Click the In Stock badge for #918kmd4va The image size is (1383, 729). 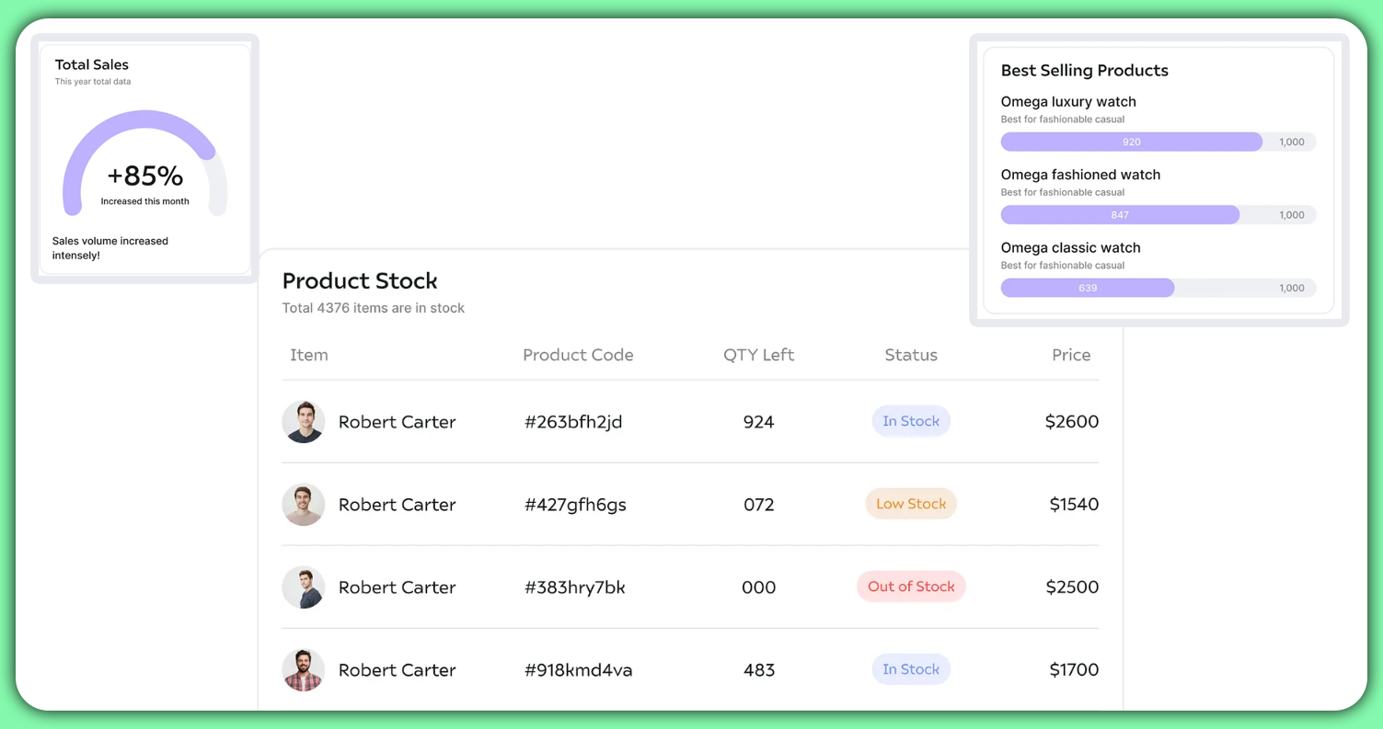pyautogui.click(x=911, y=669)
